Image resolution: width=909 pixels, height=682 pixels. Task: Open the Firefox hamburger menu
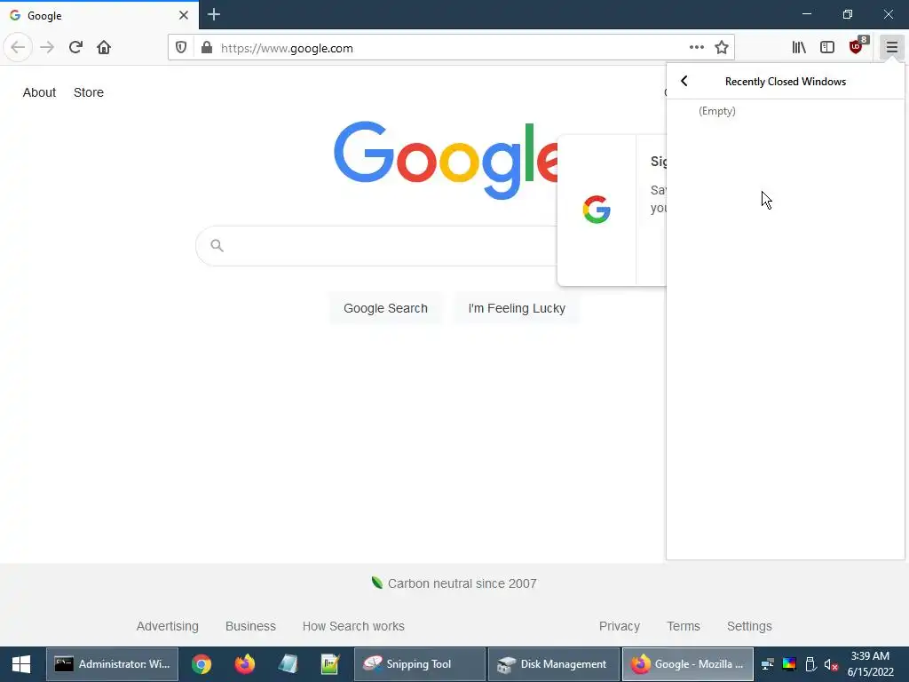click(x=891, y=48)
